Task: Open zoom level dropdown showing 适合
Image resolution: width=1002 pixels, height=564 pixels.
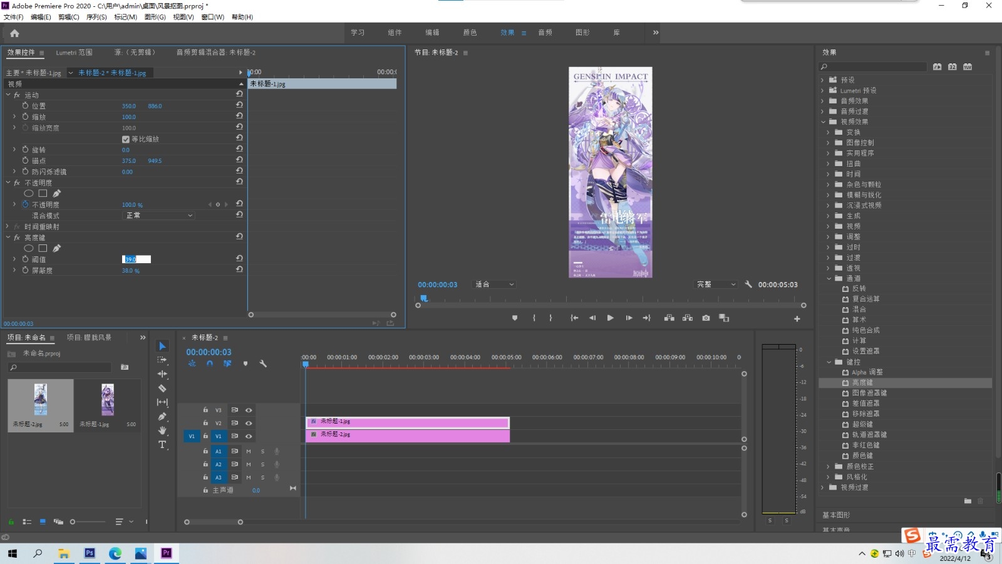Action: 494,285
